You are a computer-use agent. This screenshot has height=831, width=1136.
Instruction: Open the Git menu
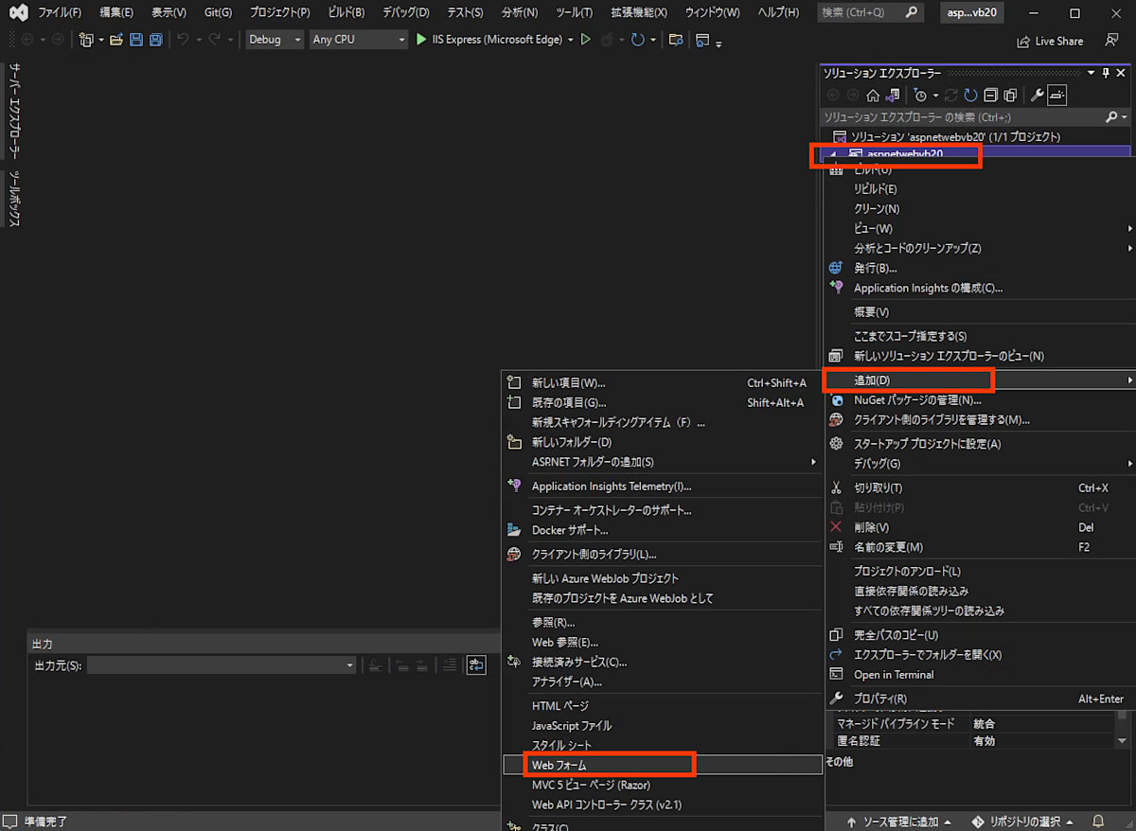pyautogui.click(x=218, y=13)
